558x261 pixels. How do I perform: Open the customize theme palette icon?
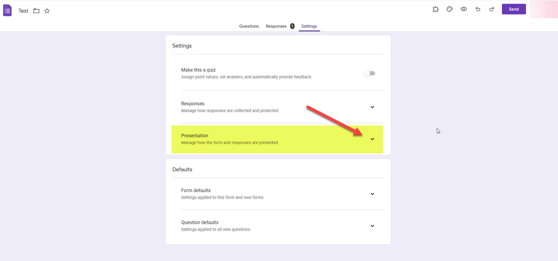pyautogui.click(x=450, y=9)
